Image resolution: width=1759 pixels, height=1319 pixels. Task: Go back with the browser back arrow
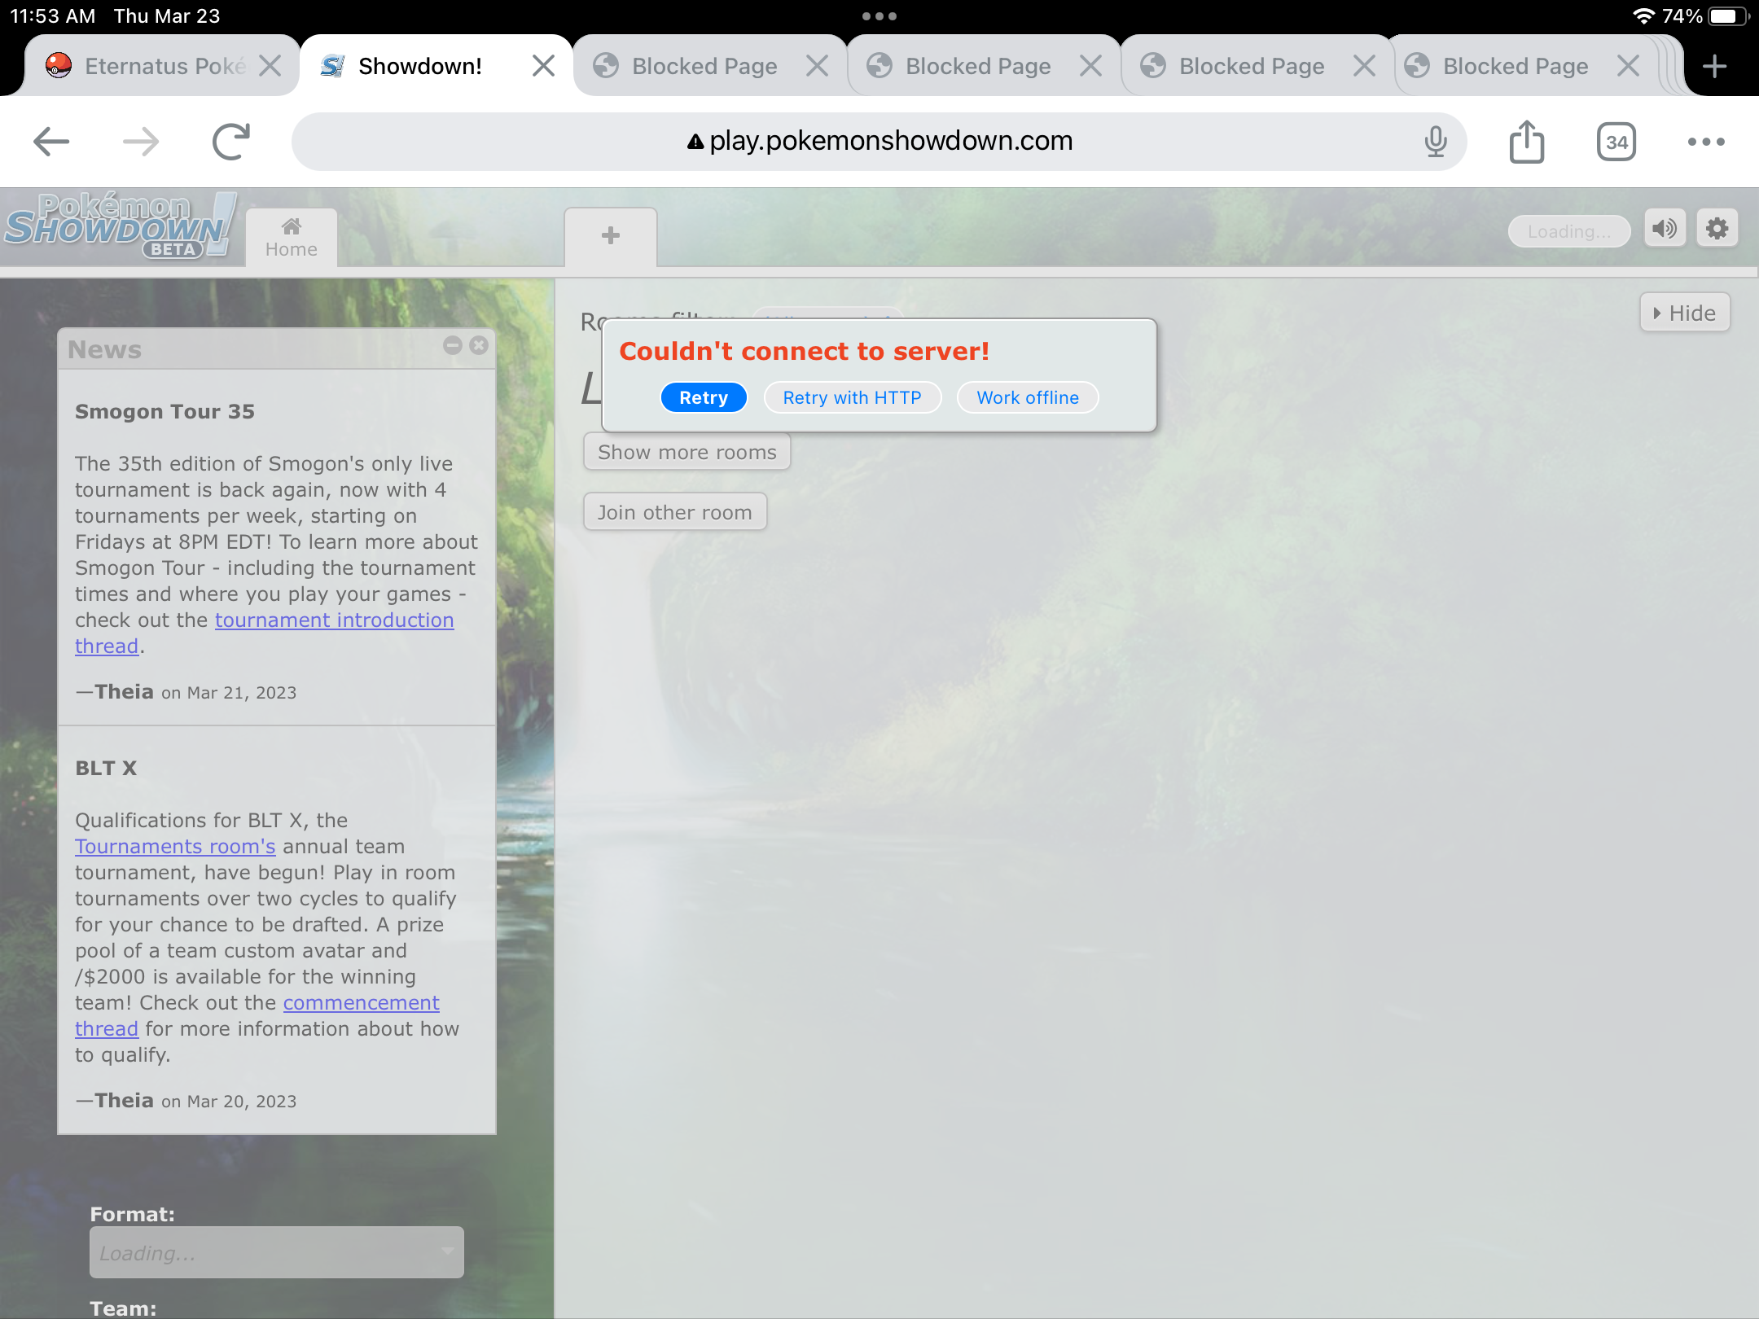click(51, 142)
